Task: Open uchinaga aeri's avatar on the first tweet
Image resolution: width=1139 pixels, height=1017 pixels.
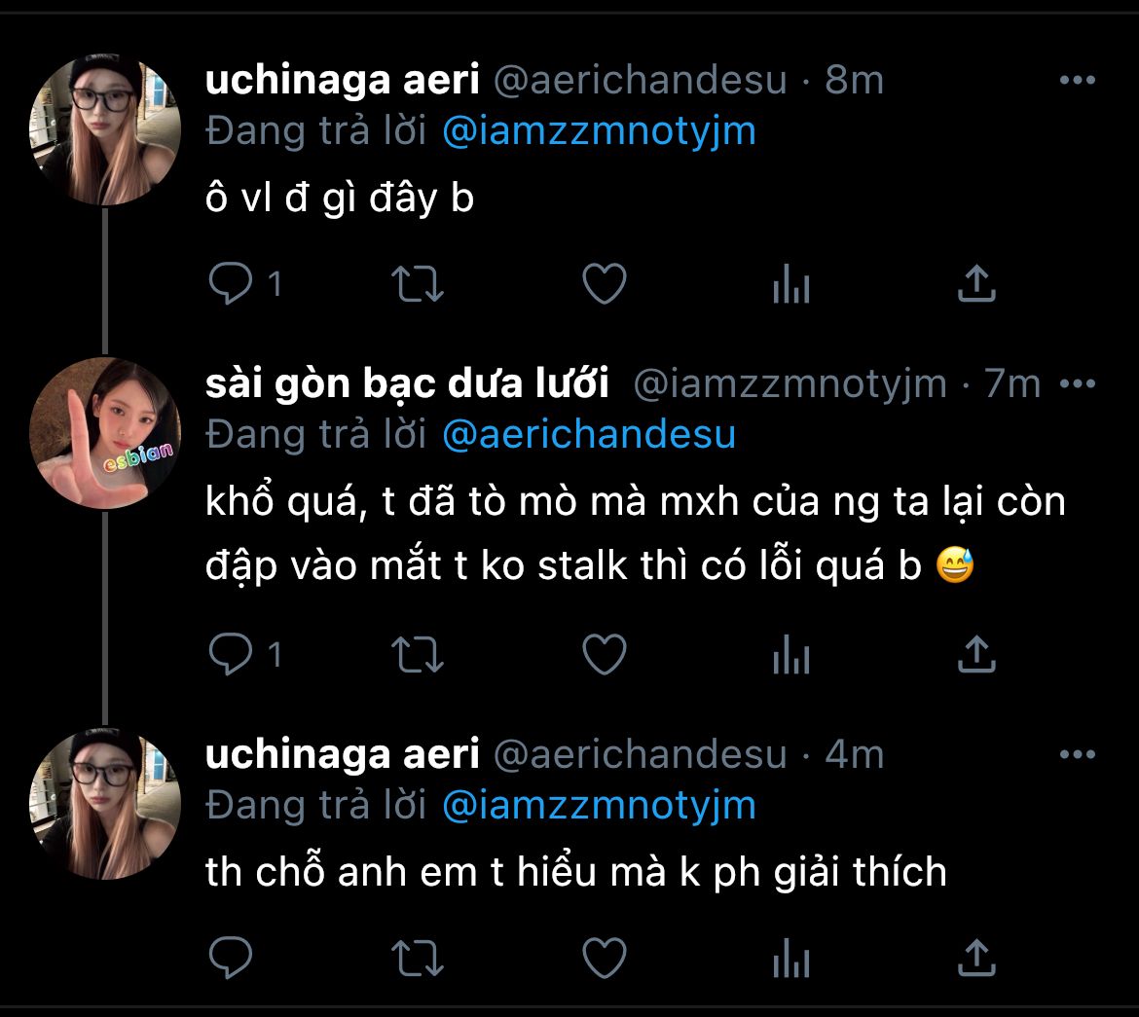Action: [x=105, y=129]
